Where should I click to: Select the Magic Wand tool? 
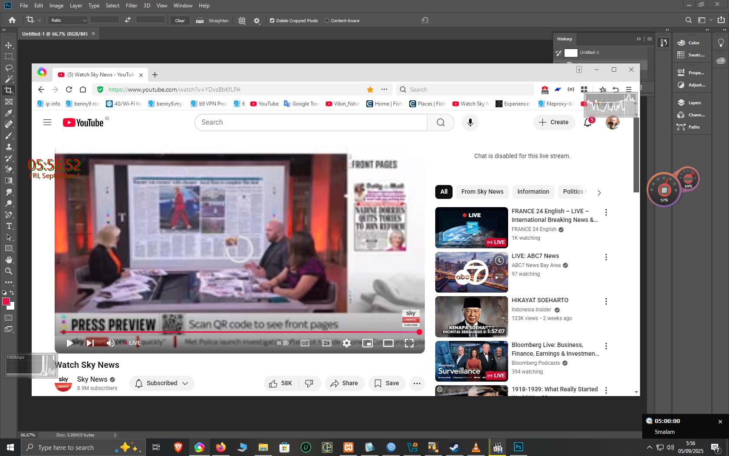pos(9,79)
